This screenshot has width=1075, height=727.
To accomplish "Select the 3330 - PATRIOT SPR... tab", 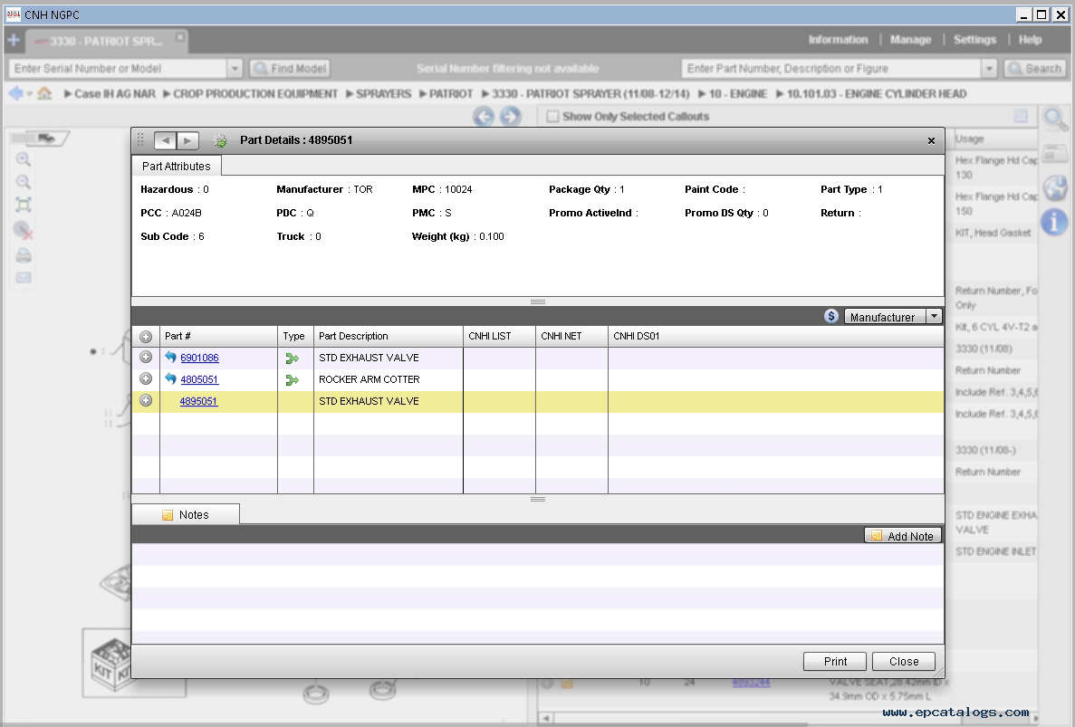I will click(106, 41).
